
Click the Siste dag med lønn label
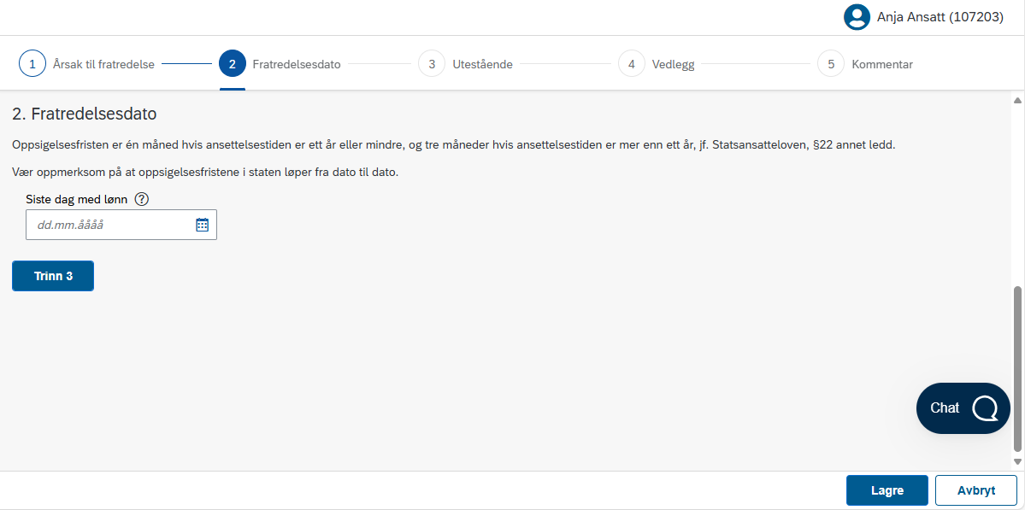[x=76, y=199]
